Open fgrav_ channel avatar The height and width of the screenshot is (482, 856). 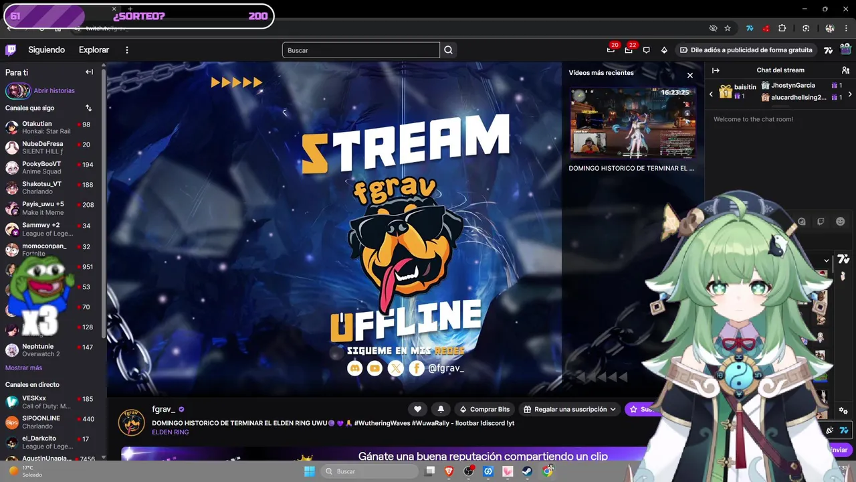point(131,422)
